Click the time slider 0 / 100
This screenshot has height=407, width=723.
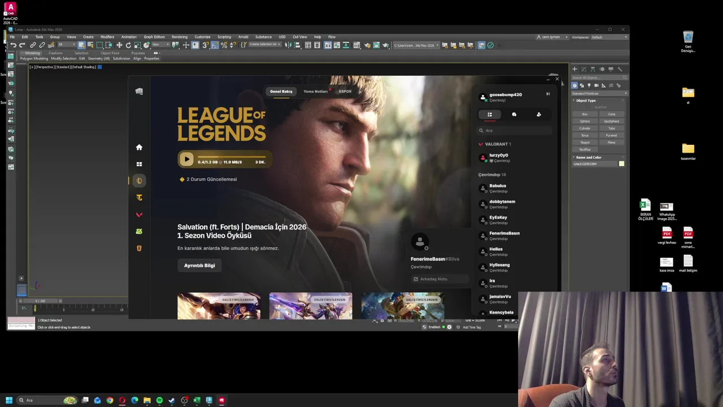point(40,301)
